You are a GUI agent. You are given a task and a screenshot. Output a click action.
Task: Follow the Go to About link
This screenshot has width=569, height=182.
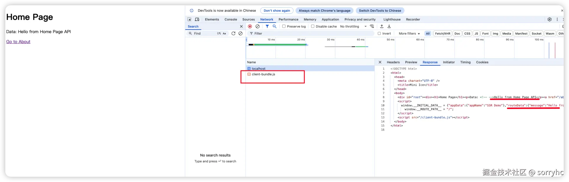click(18, 42)
